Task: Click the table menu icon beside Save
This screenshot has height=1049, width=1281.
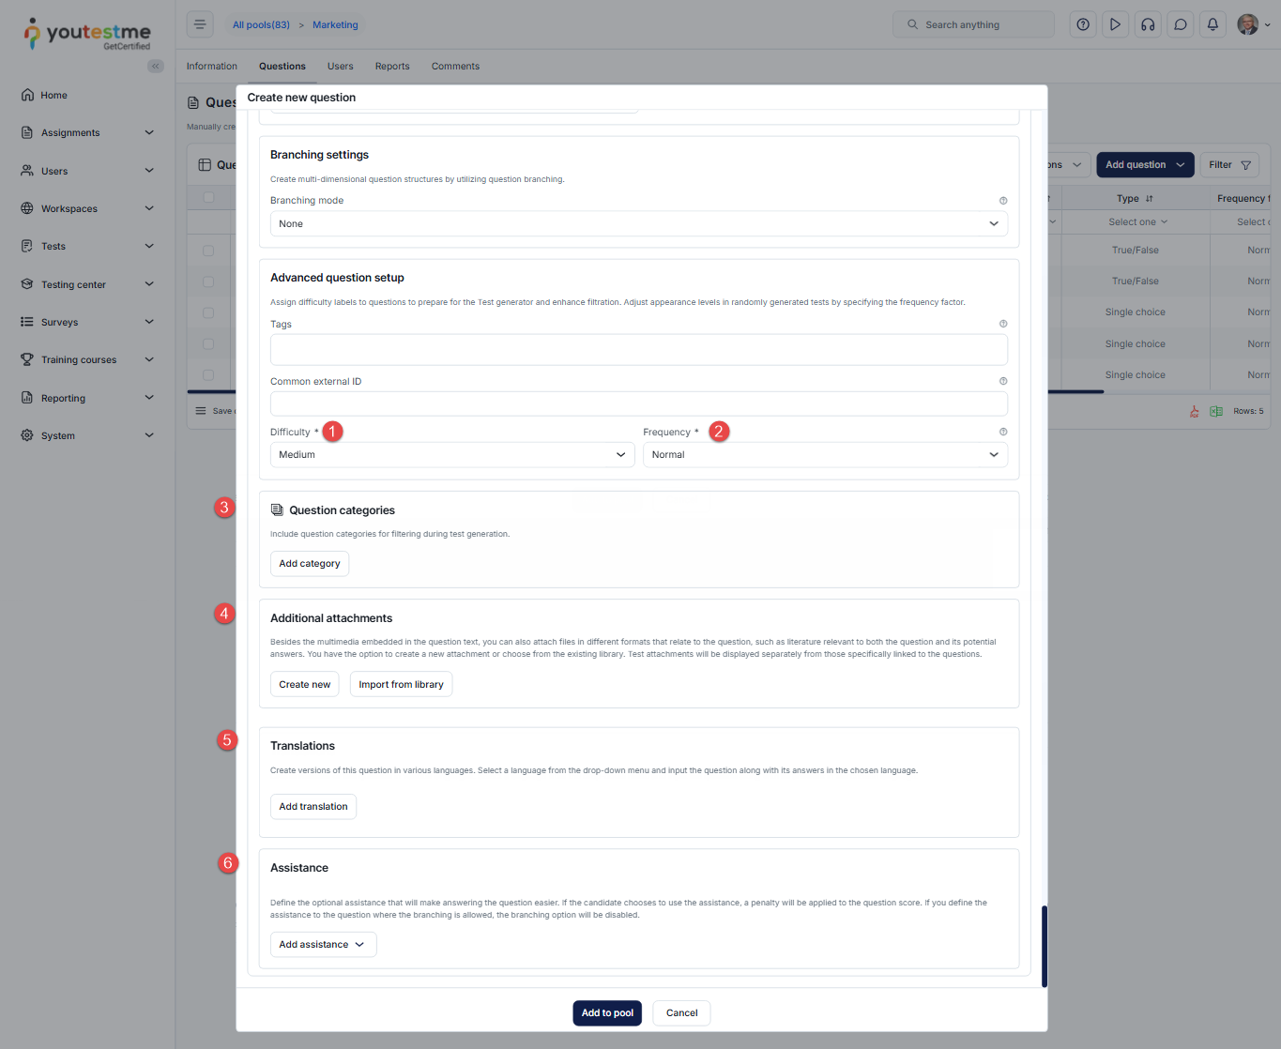Action: pyautogui.click(x=200, y=411)
